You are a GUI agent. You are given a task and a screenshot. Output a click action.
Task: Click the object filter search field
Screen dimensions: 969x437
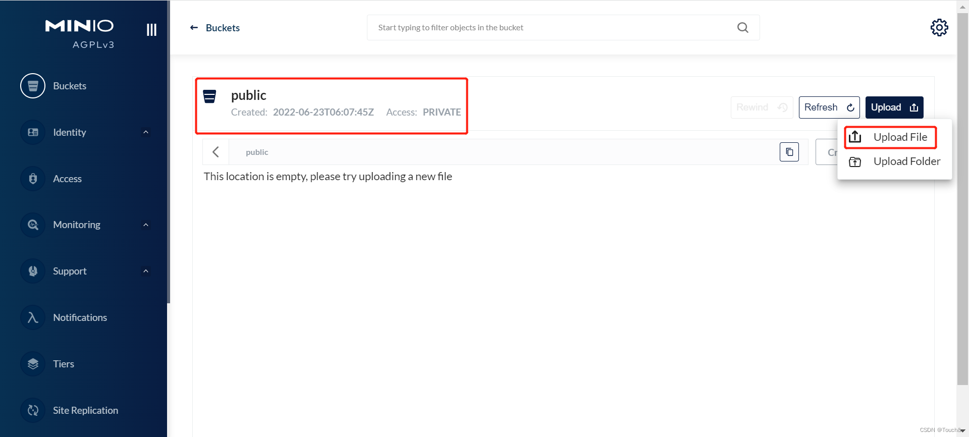550,28
